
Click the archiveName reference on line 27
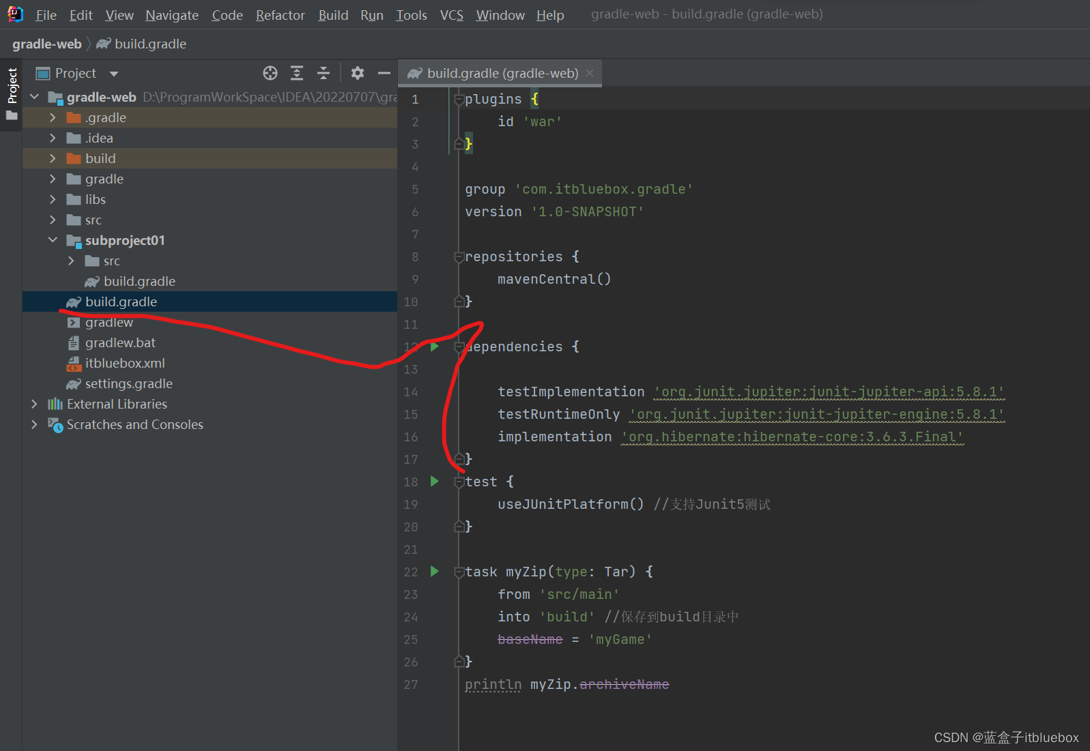coord(625,684)
